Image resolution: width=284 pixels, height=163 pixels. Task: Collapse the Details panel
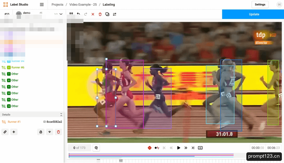61,115
